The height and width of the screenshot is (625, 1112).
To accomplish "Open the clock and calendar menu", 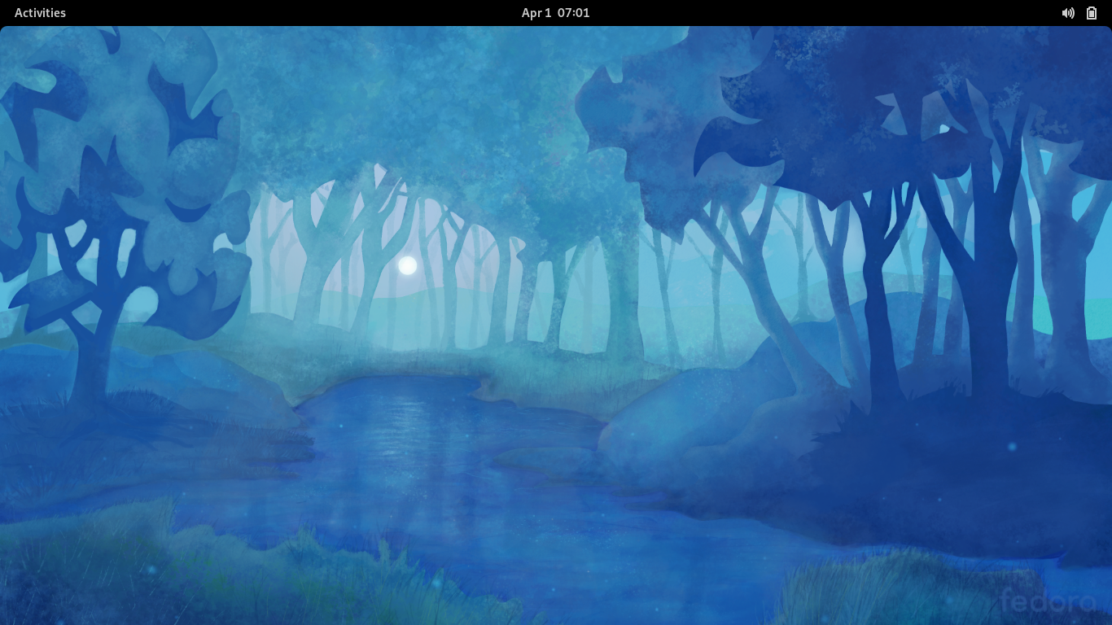I will coord(555,13).
